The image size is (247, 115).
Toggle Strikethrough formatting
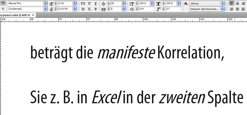[96, 9]
